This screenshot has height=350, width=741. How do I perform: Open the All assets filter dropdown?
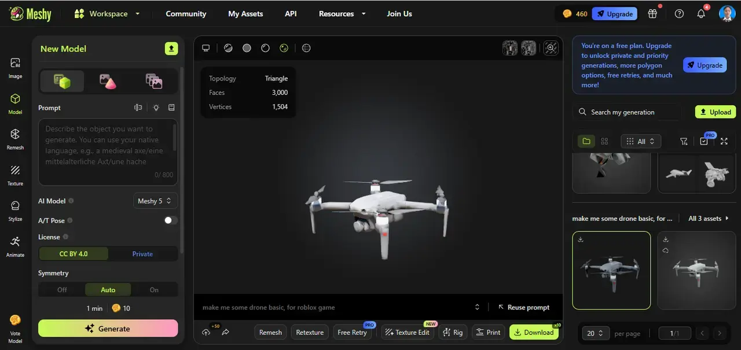coord(640,141)
